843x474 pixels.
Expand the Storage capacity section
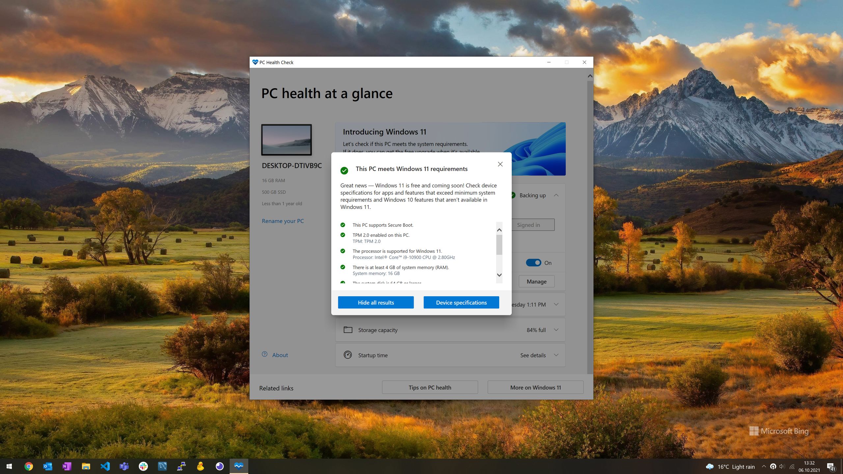tap(556, 330)
